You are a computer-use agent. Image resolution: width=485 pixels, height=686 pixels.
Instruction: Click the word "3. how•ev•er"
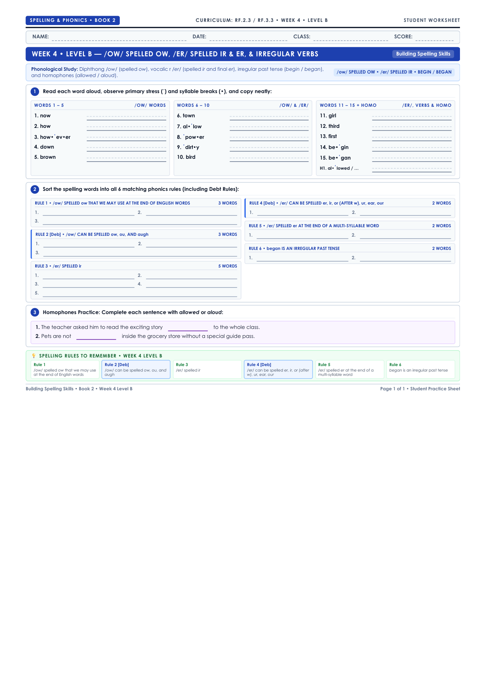click(52, 137)
